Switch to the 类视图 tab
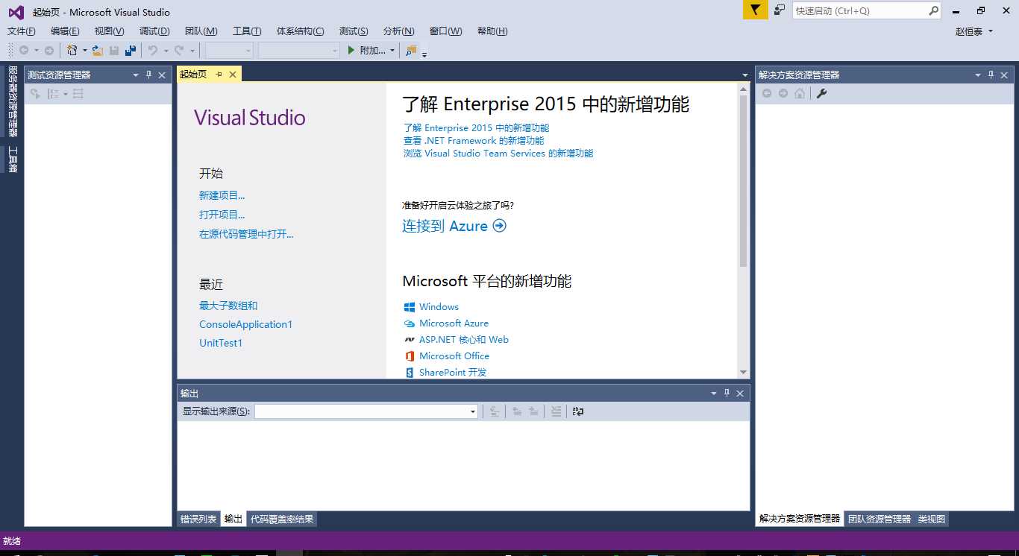 point(931,519)
